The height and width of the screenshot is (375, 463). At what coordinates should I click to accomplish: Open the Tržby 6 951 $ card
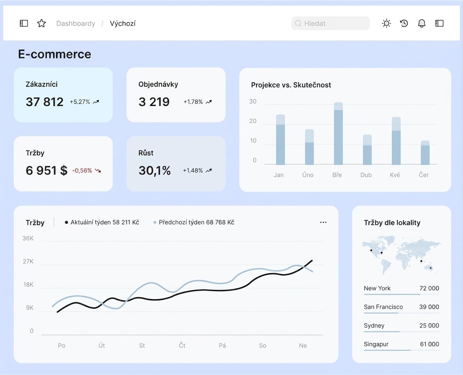coord(63,164)
